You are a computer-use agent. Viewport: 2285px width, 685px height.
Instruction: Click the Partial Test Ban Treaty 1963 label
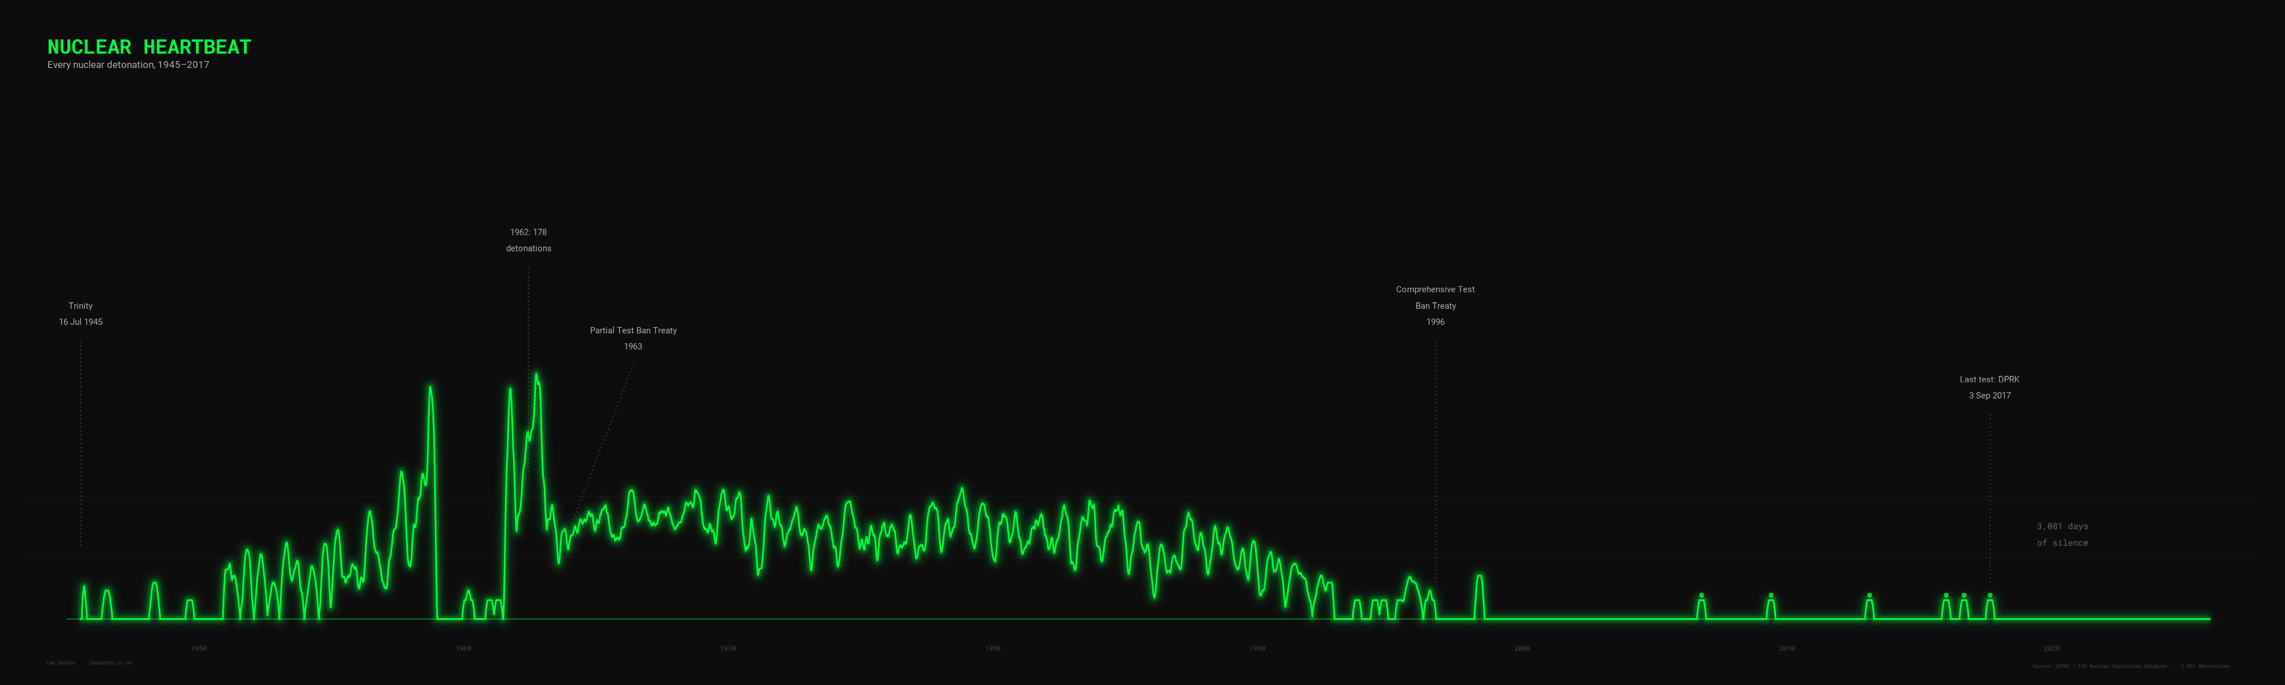pos(634,339)
